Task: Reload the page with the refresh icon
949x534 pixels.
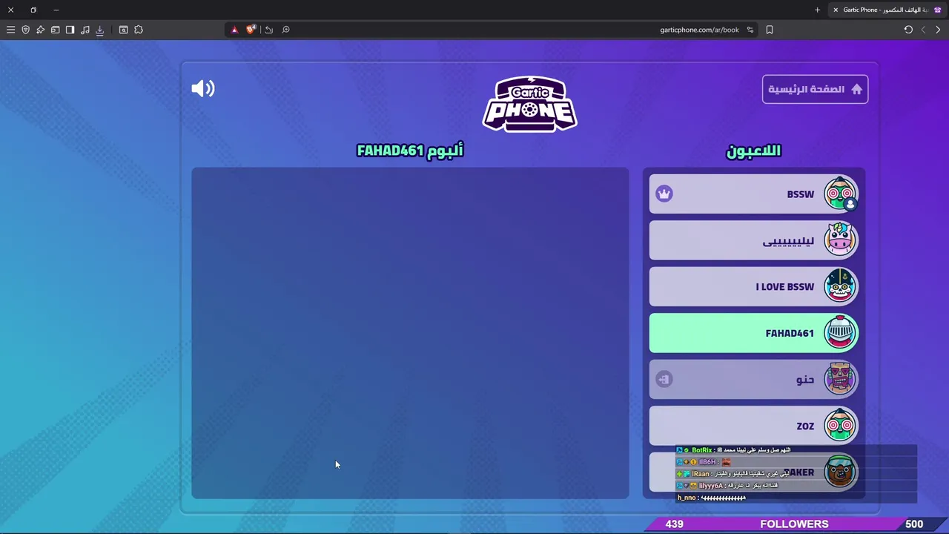Action: point(908,30)
